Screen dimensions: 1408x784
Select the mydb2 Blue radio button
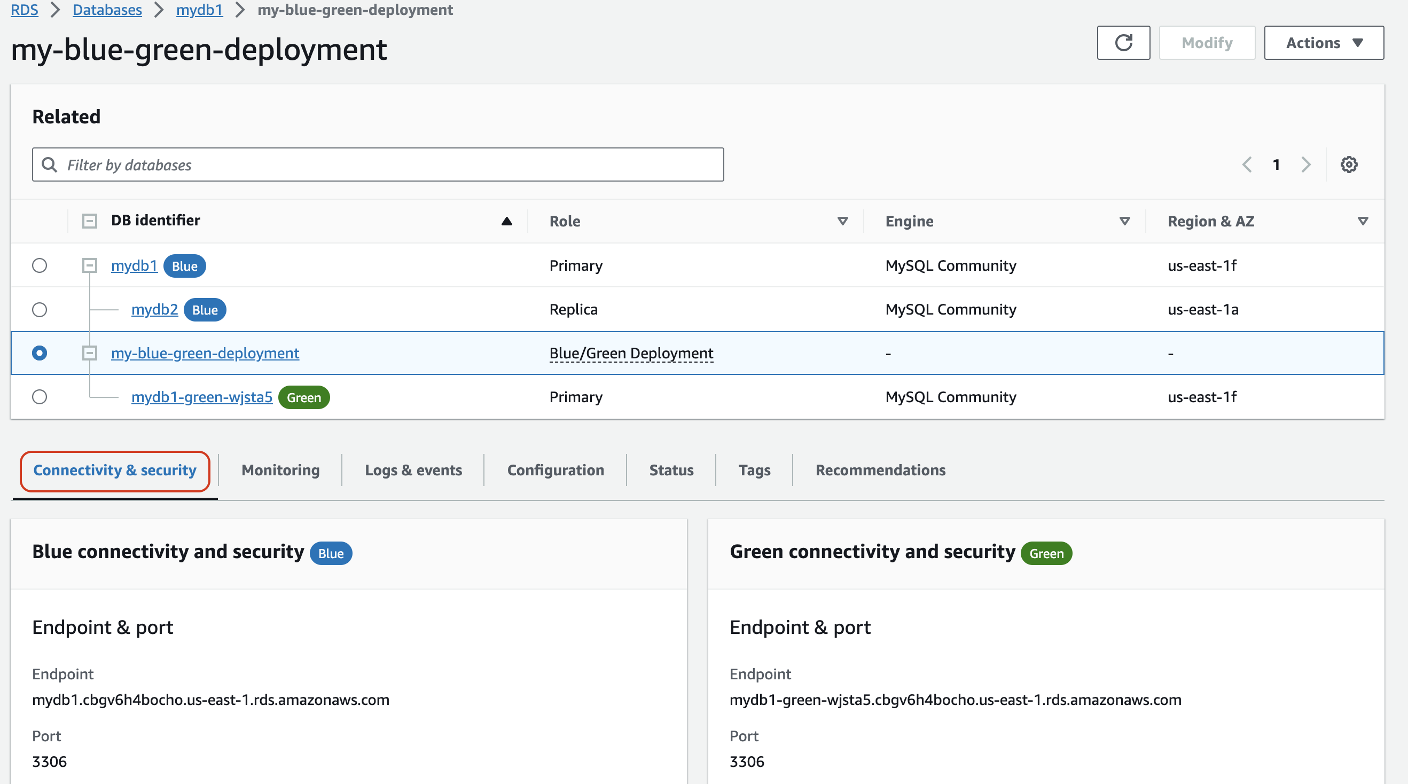40,309
